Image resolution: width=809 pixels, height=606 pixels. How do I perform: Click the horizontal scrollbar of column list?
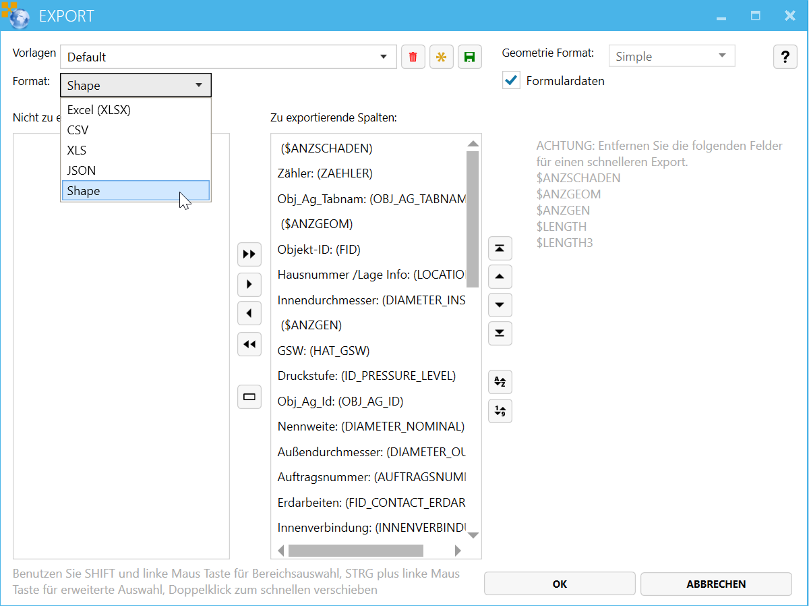coord(355,551)
